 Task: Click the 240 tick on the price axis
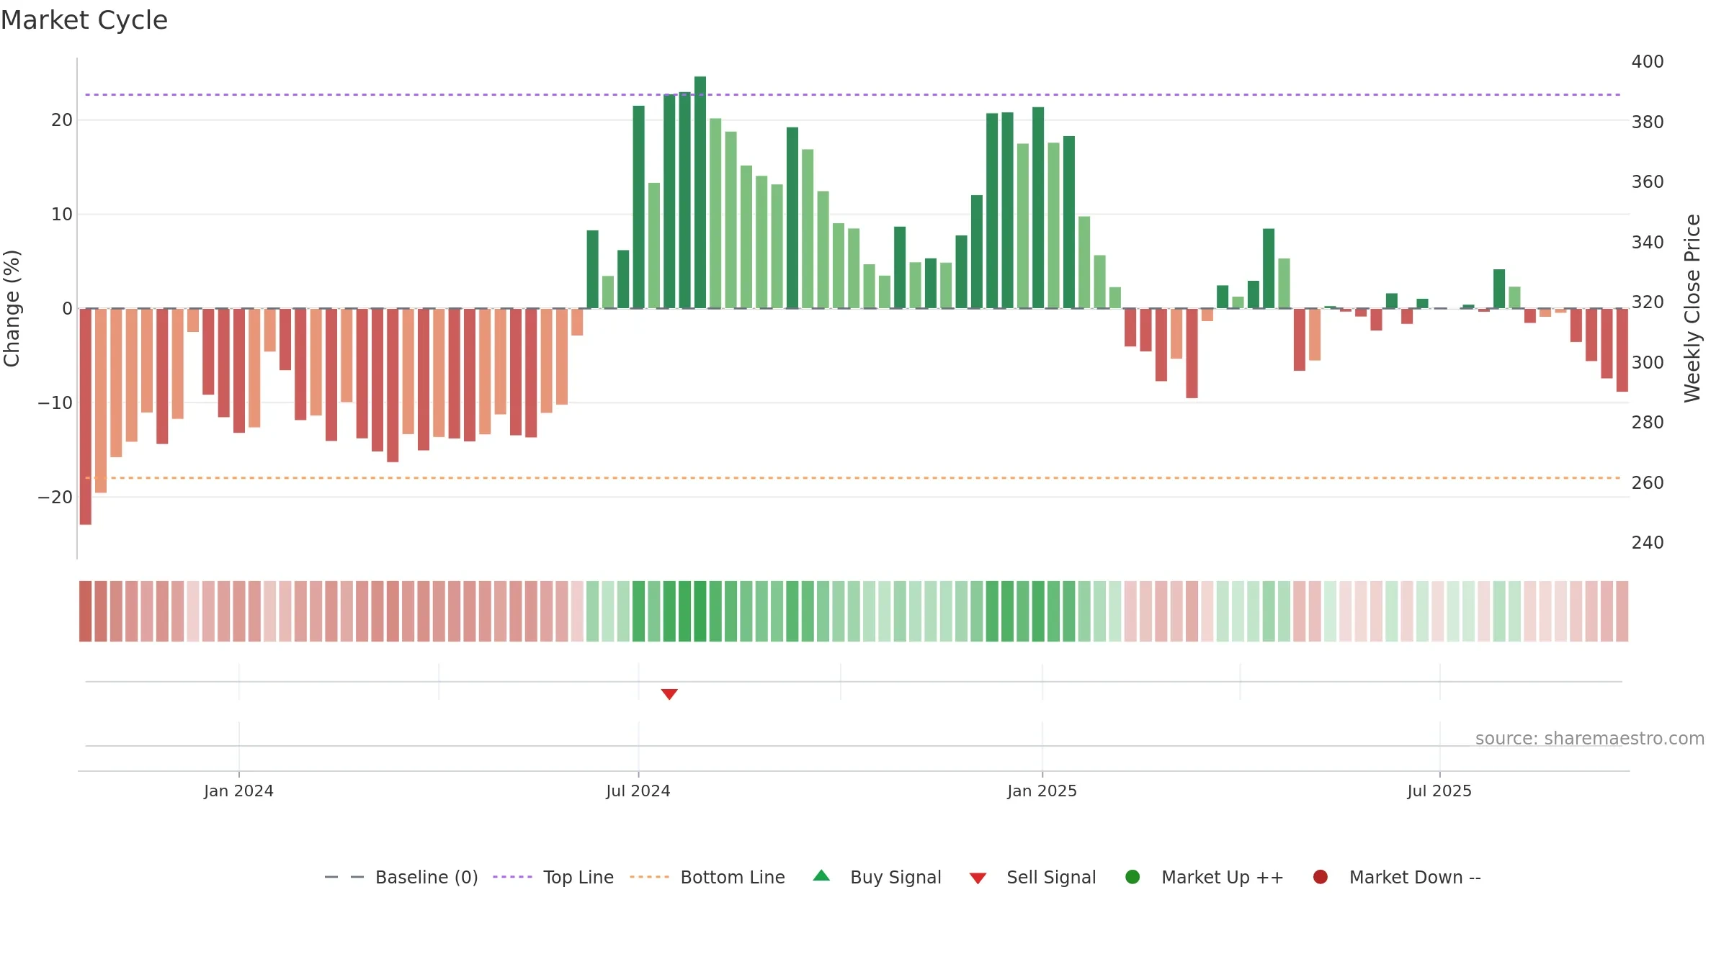1648,542
